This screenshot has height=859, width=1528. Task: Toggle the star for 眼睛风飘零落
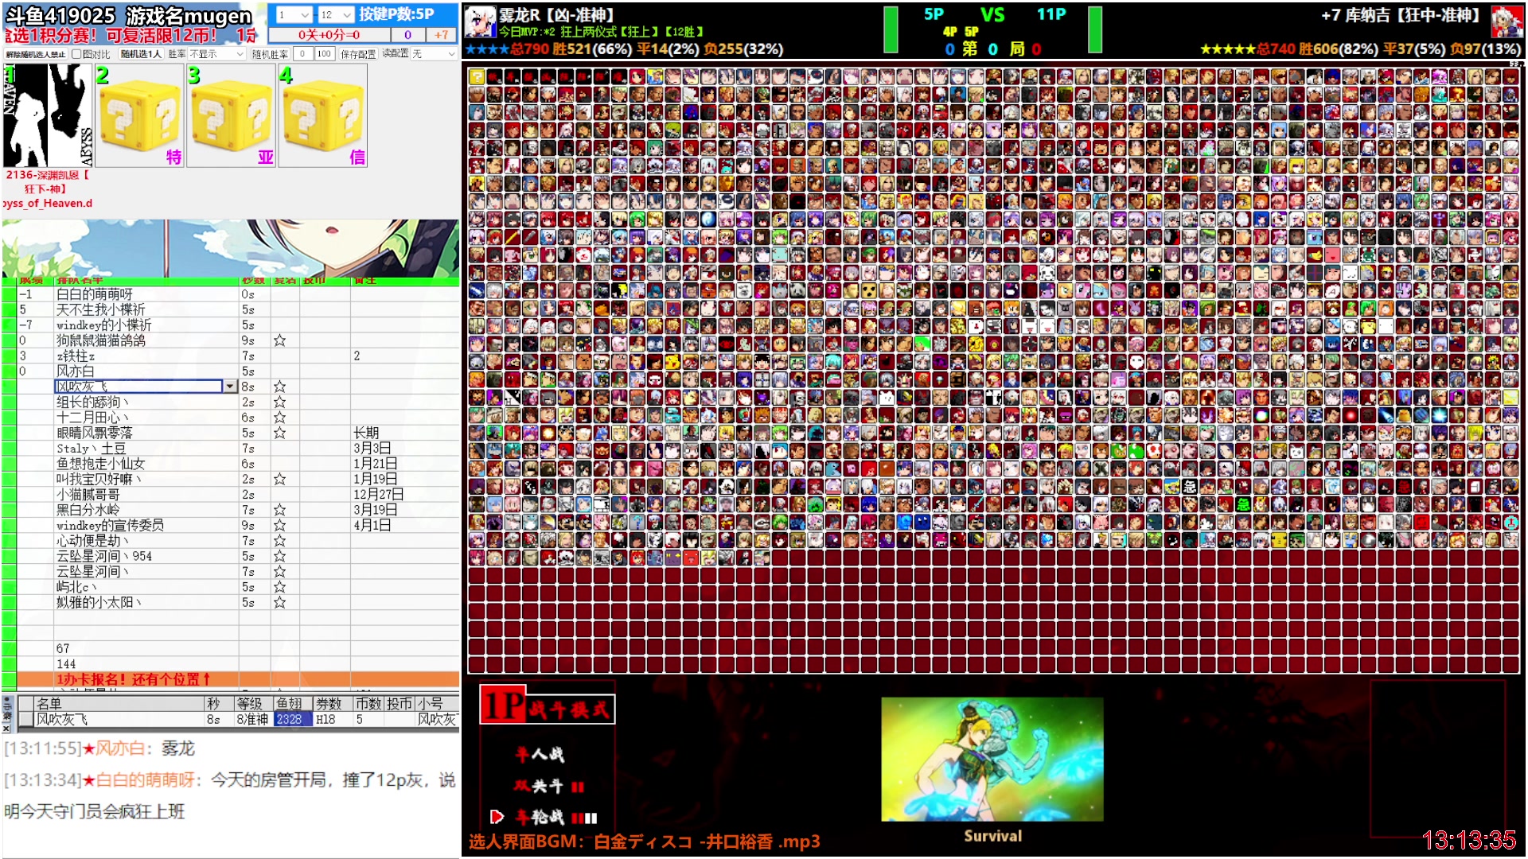point(280,433)
